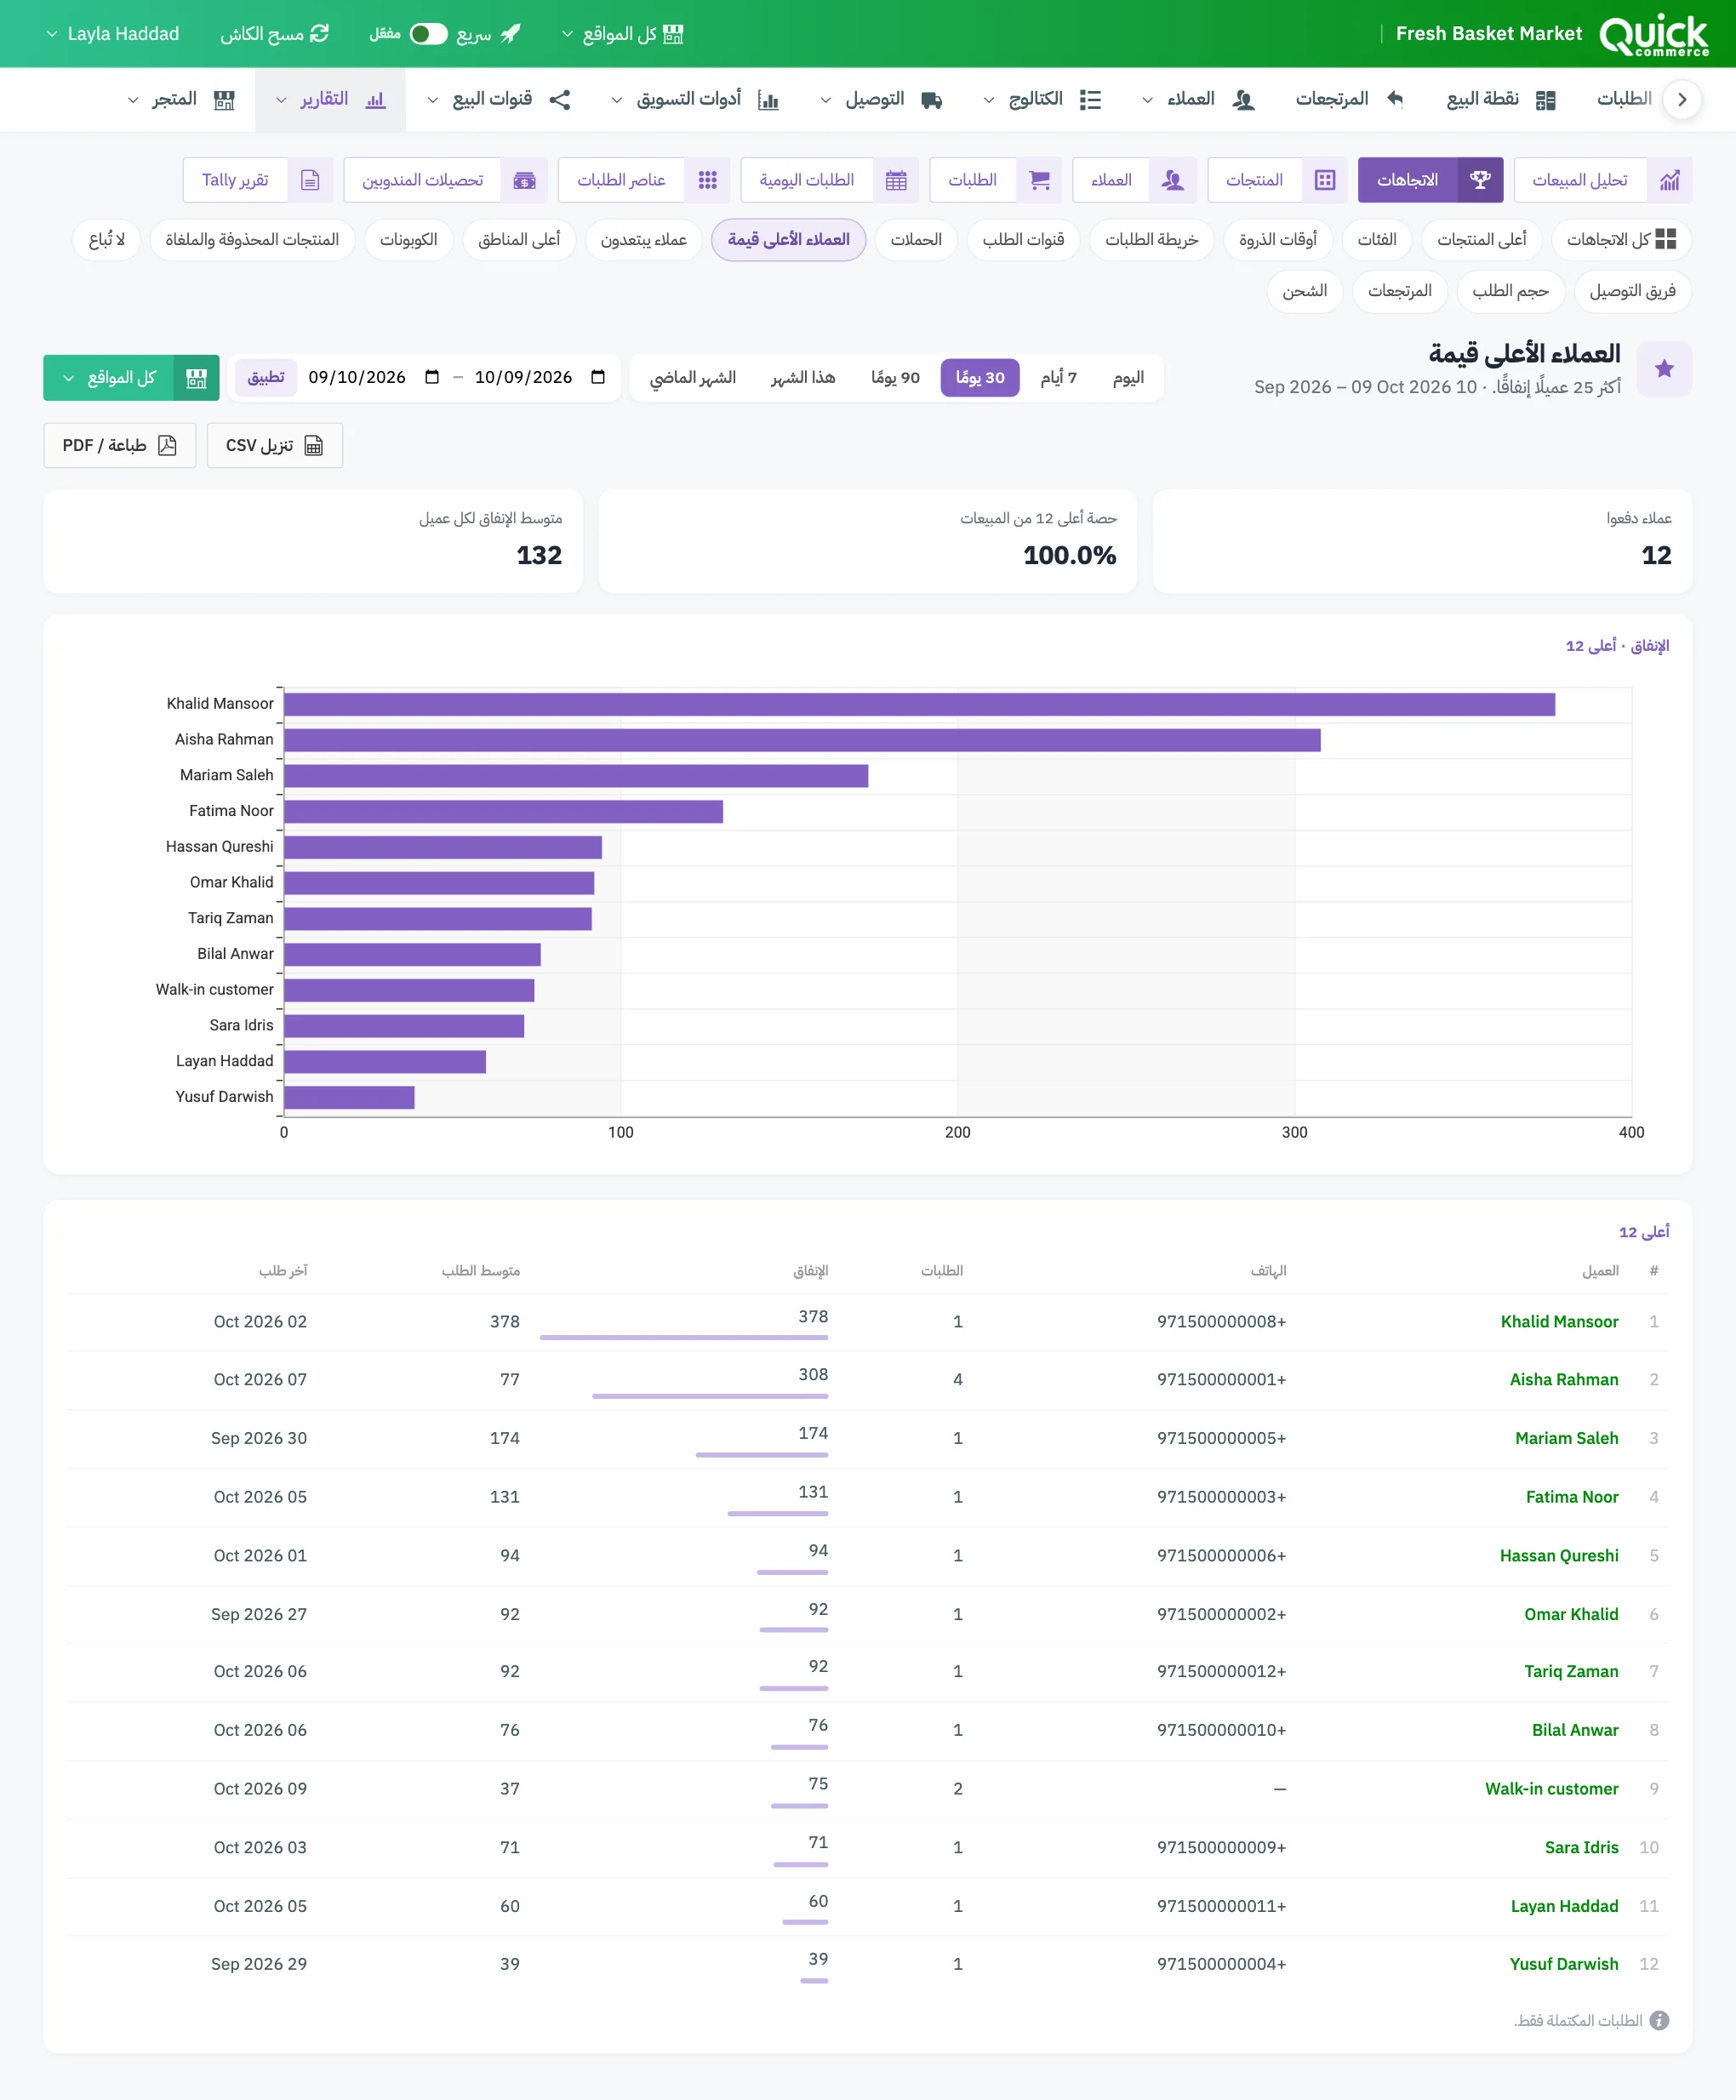The width and height of the screenshot is (1736, 2100).
Task: Click the طباعة / PDF button
Action: (x=120, y=446)
